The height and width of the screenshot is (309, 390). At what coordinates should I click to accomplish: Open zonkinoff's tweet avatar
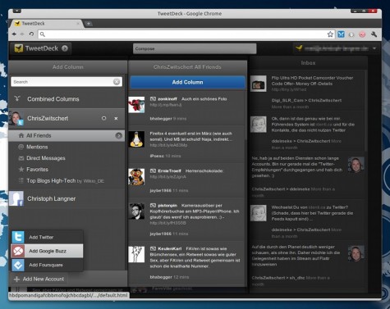coord(136,105)
